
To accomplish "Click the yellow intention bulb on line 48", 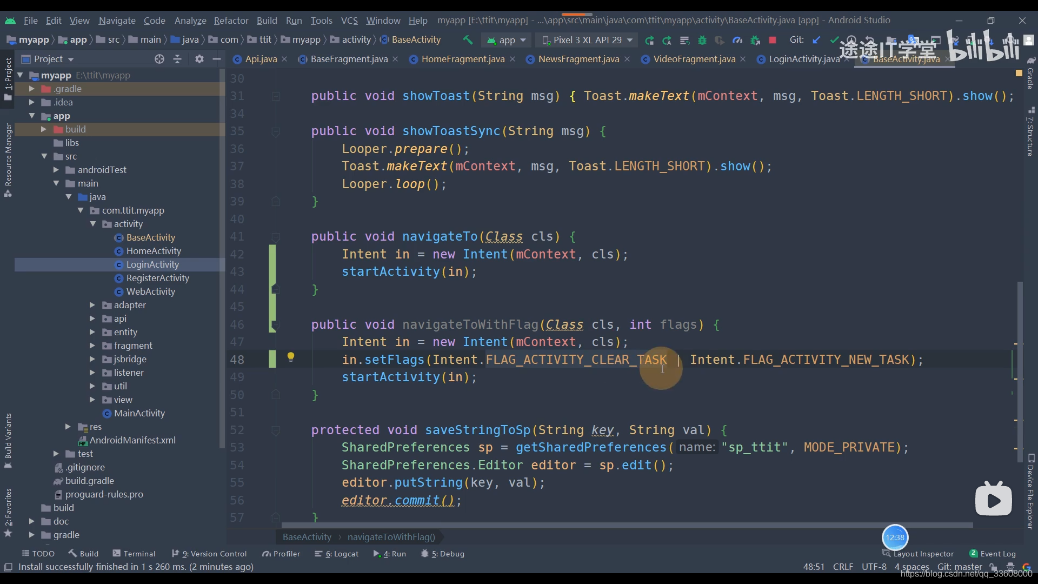I will pyautogui.click(x=291, y=357).
